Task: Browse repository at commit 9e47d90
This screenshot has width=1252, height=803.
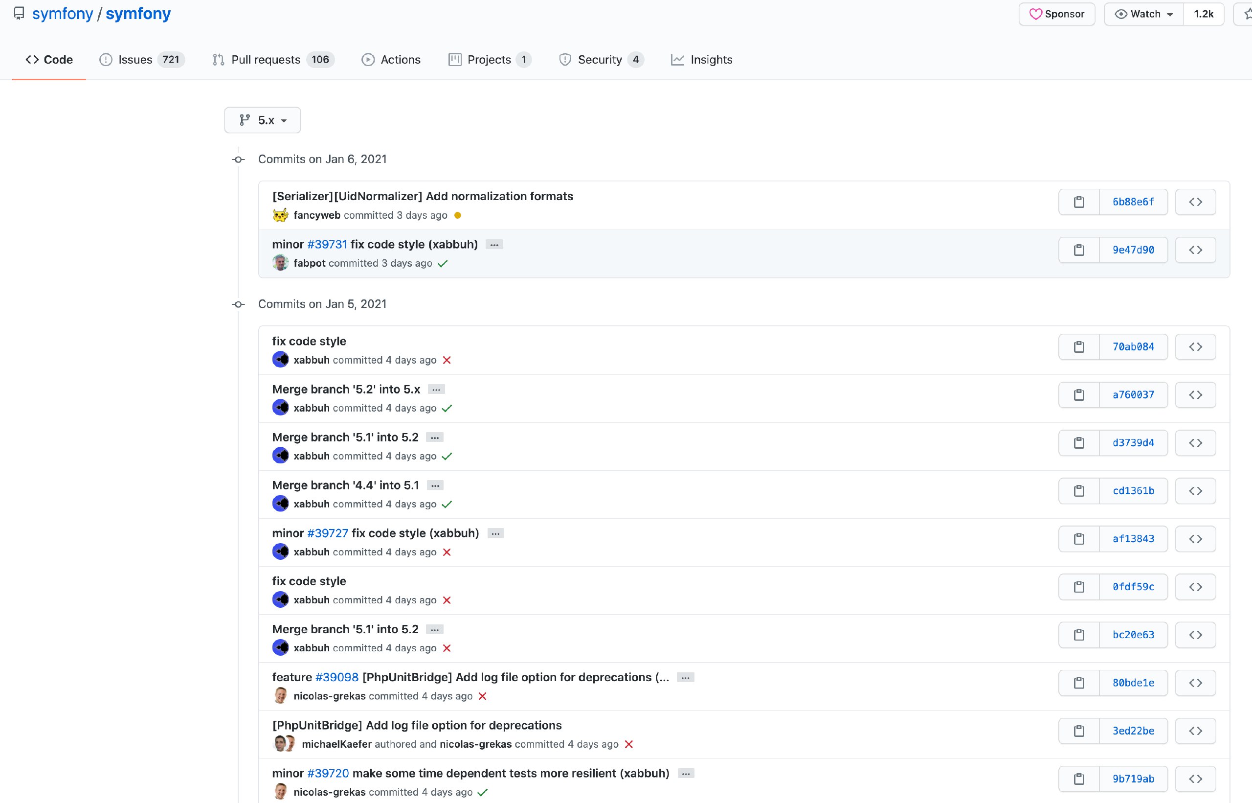Action: point(1195,250)
